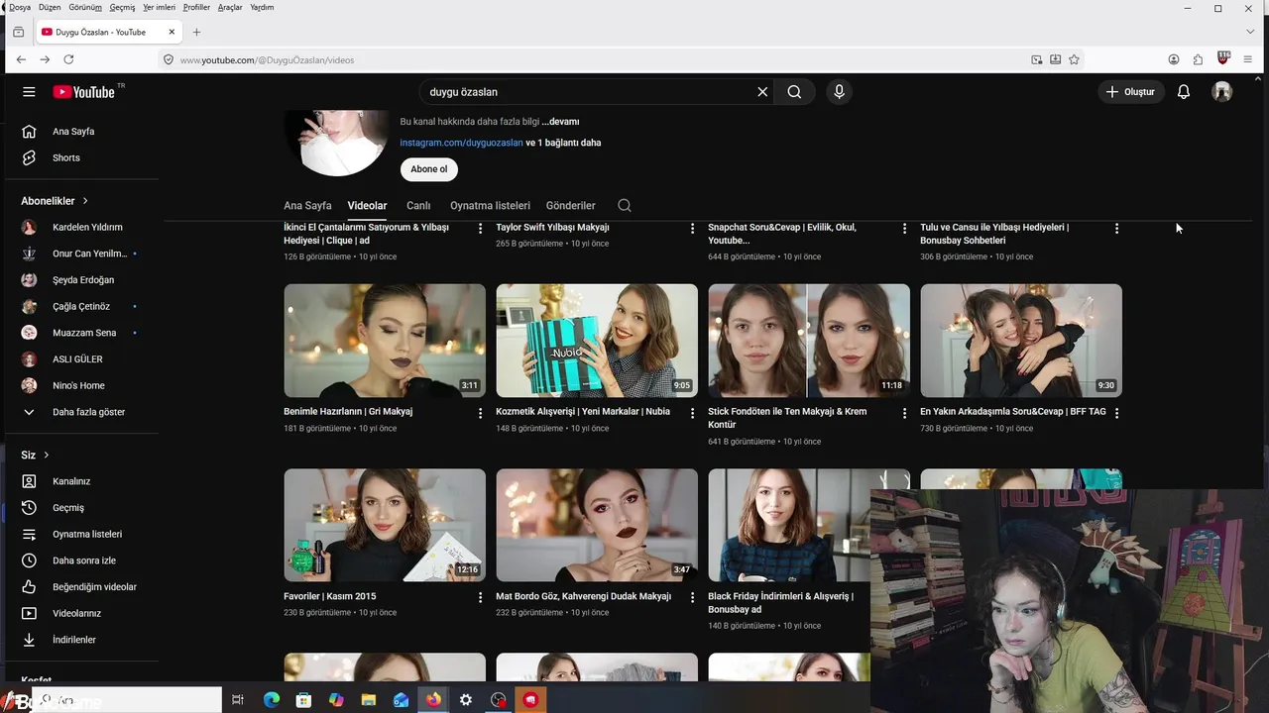
Task: Switch to the Canlı tab
Action: point(418,205)
